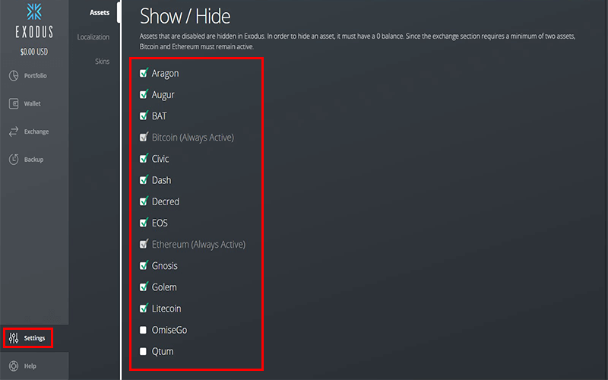608x380 pixels.
Task: Click the Bitcoin Always Active checkbox
Action: coord(144,138)
